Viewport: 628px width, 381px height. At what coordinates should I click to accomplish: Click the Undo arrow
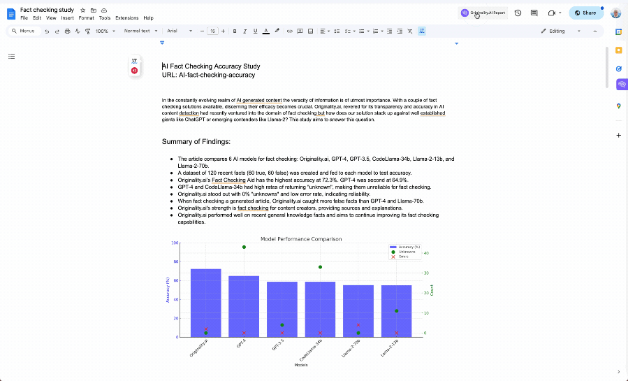[x=47, y=31]
